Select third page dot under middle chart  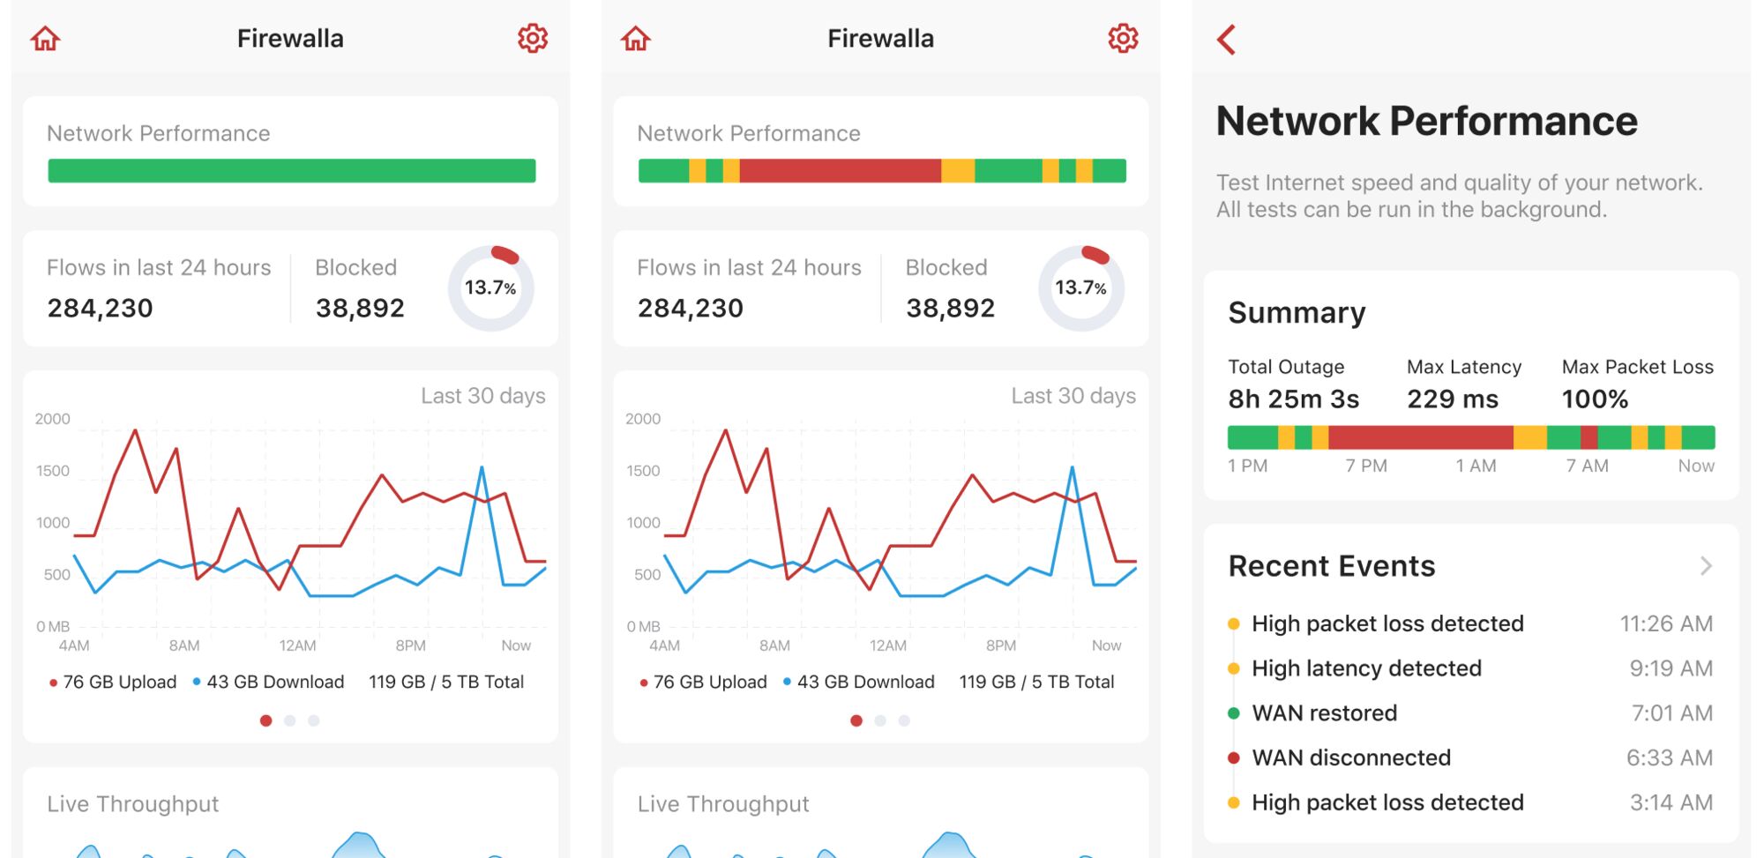[904, 720]
